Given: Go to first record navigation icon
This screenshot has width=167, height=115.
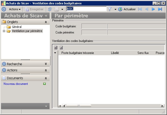Looking at the screenshot, I should tap(140, 9).
